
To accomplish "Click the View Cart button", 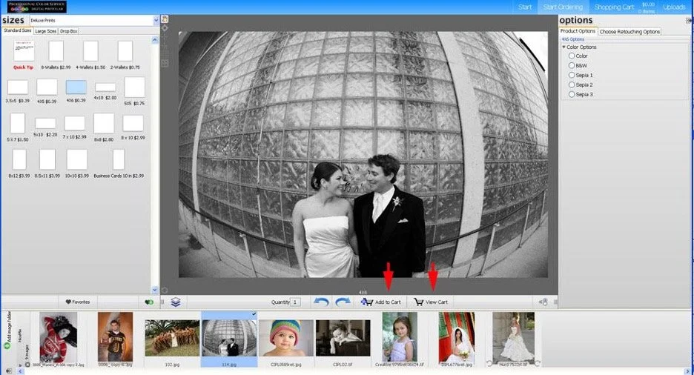I will click(x=431, y=302).
